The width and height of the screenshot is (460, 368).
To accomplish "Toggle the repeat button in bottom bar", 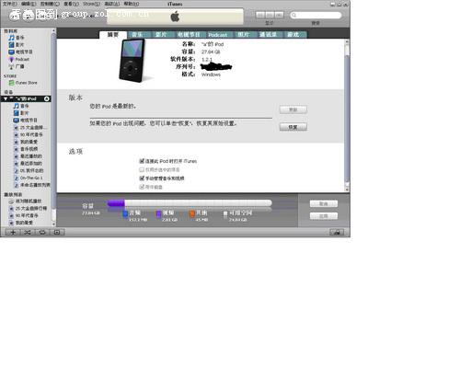I will pyautogui.click(x=42, y=232).
